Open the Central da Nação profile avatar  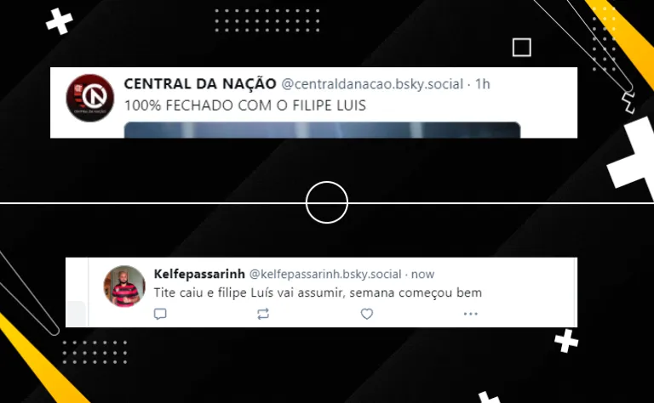pos(90,98)
